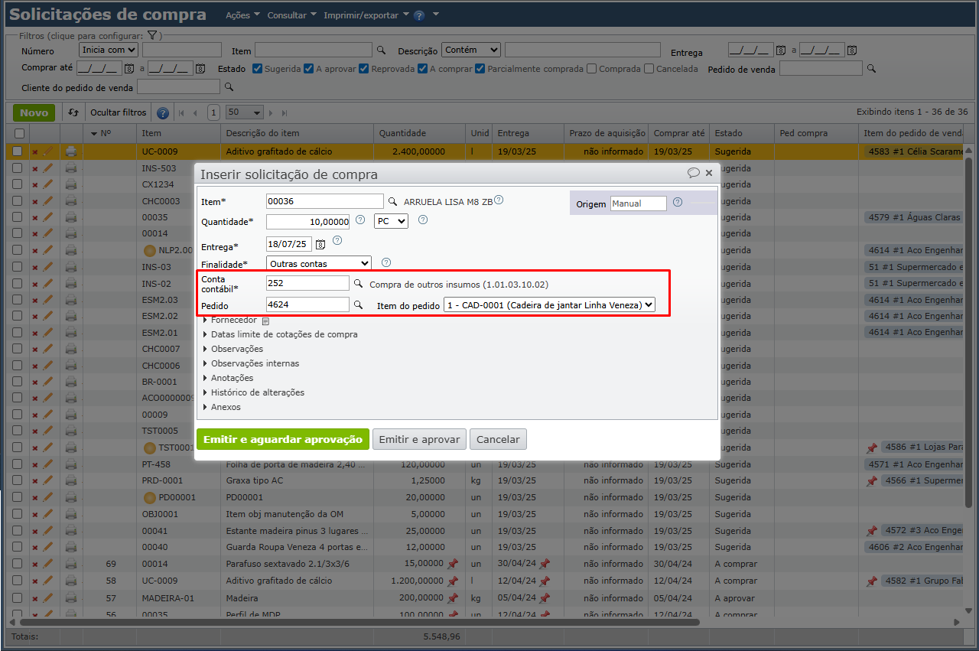
Task: Open the comment bubble icon in dialog header
Action: pos(693,173)
